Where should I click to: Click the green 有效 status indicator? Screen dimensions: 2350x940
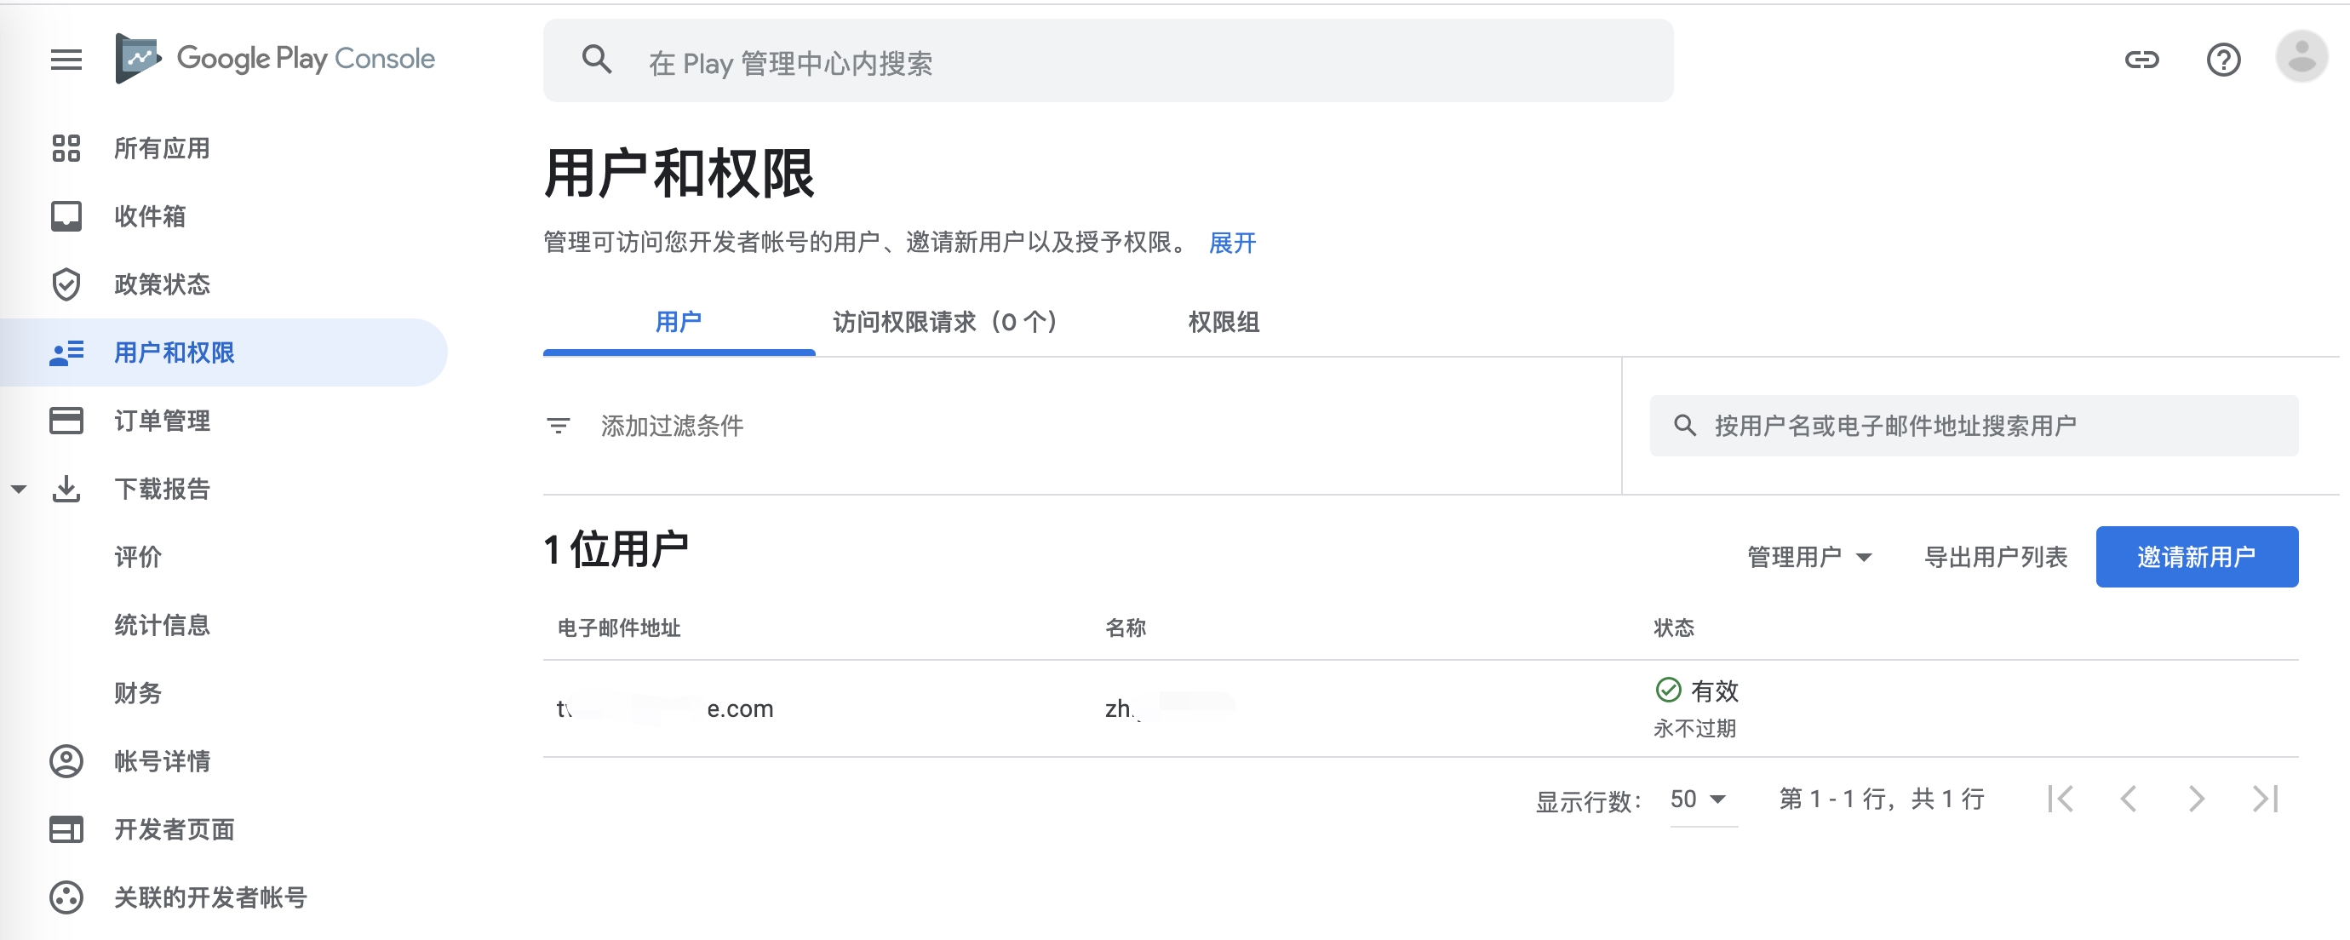1669,691
